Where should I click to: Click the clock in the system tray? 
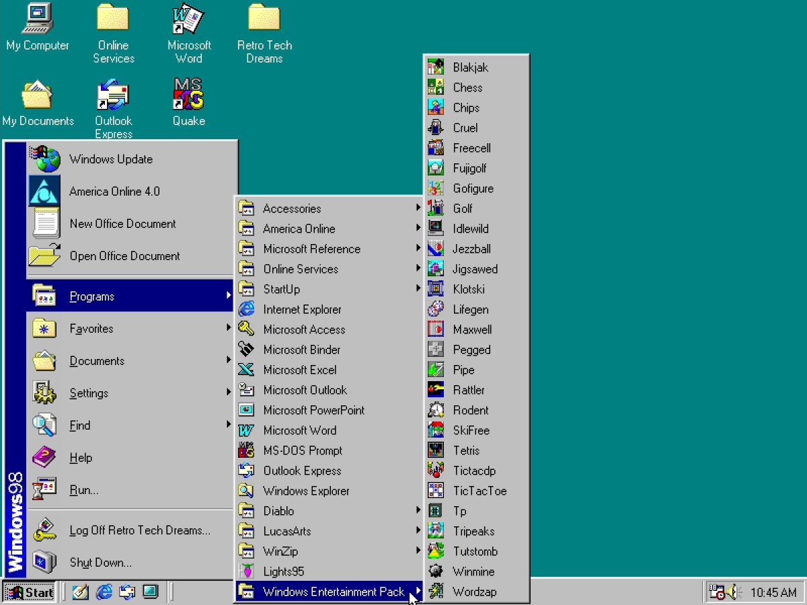point(773,592)
